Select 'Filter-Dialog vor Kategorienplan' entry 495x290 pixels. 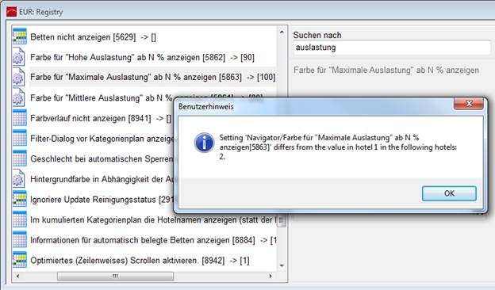[102, 139]
